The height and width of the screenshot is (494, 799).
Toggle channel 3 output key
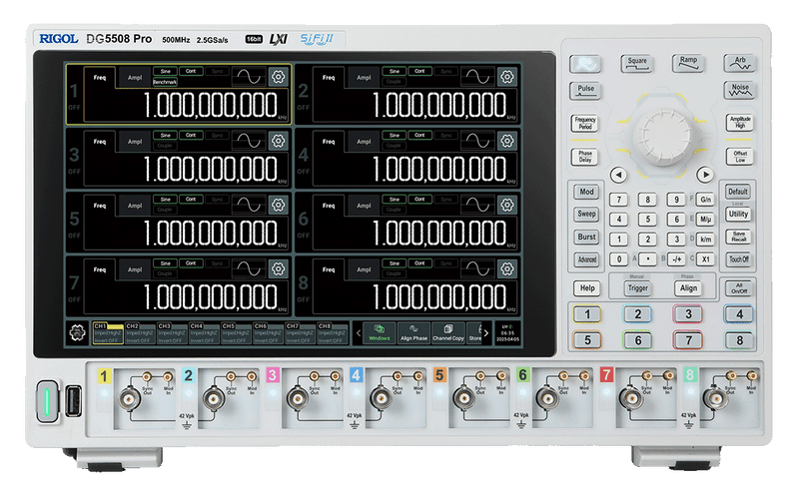click(688, 314)
